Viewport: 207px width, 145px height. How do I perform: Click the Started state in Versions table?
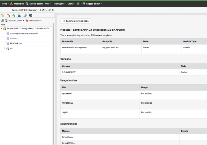tap(184, 72)
